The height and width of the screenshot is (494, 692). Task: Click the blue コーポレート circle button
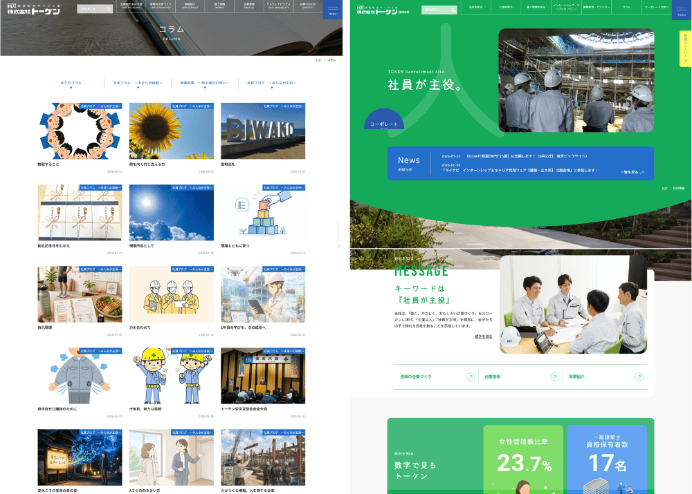pyautogui.click(x=384, y=120)
